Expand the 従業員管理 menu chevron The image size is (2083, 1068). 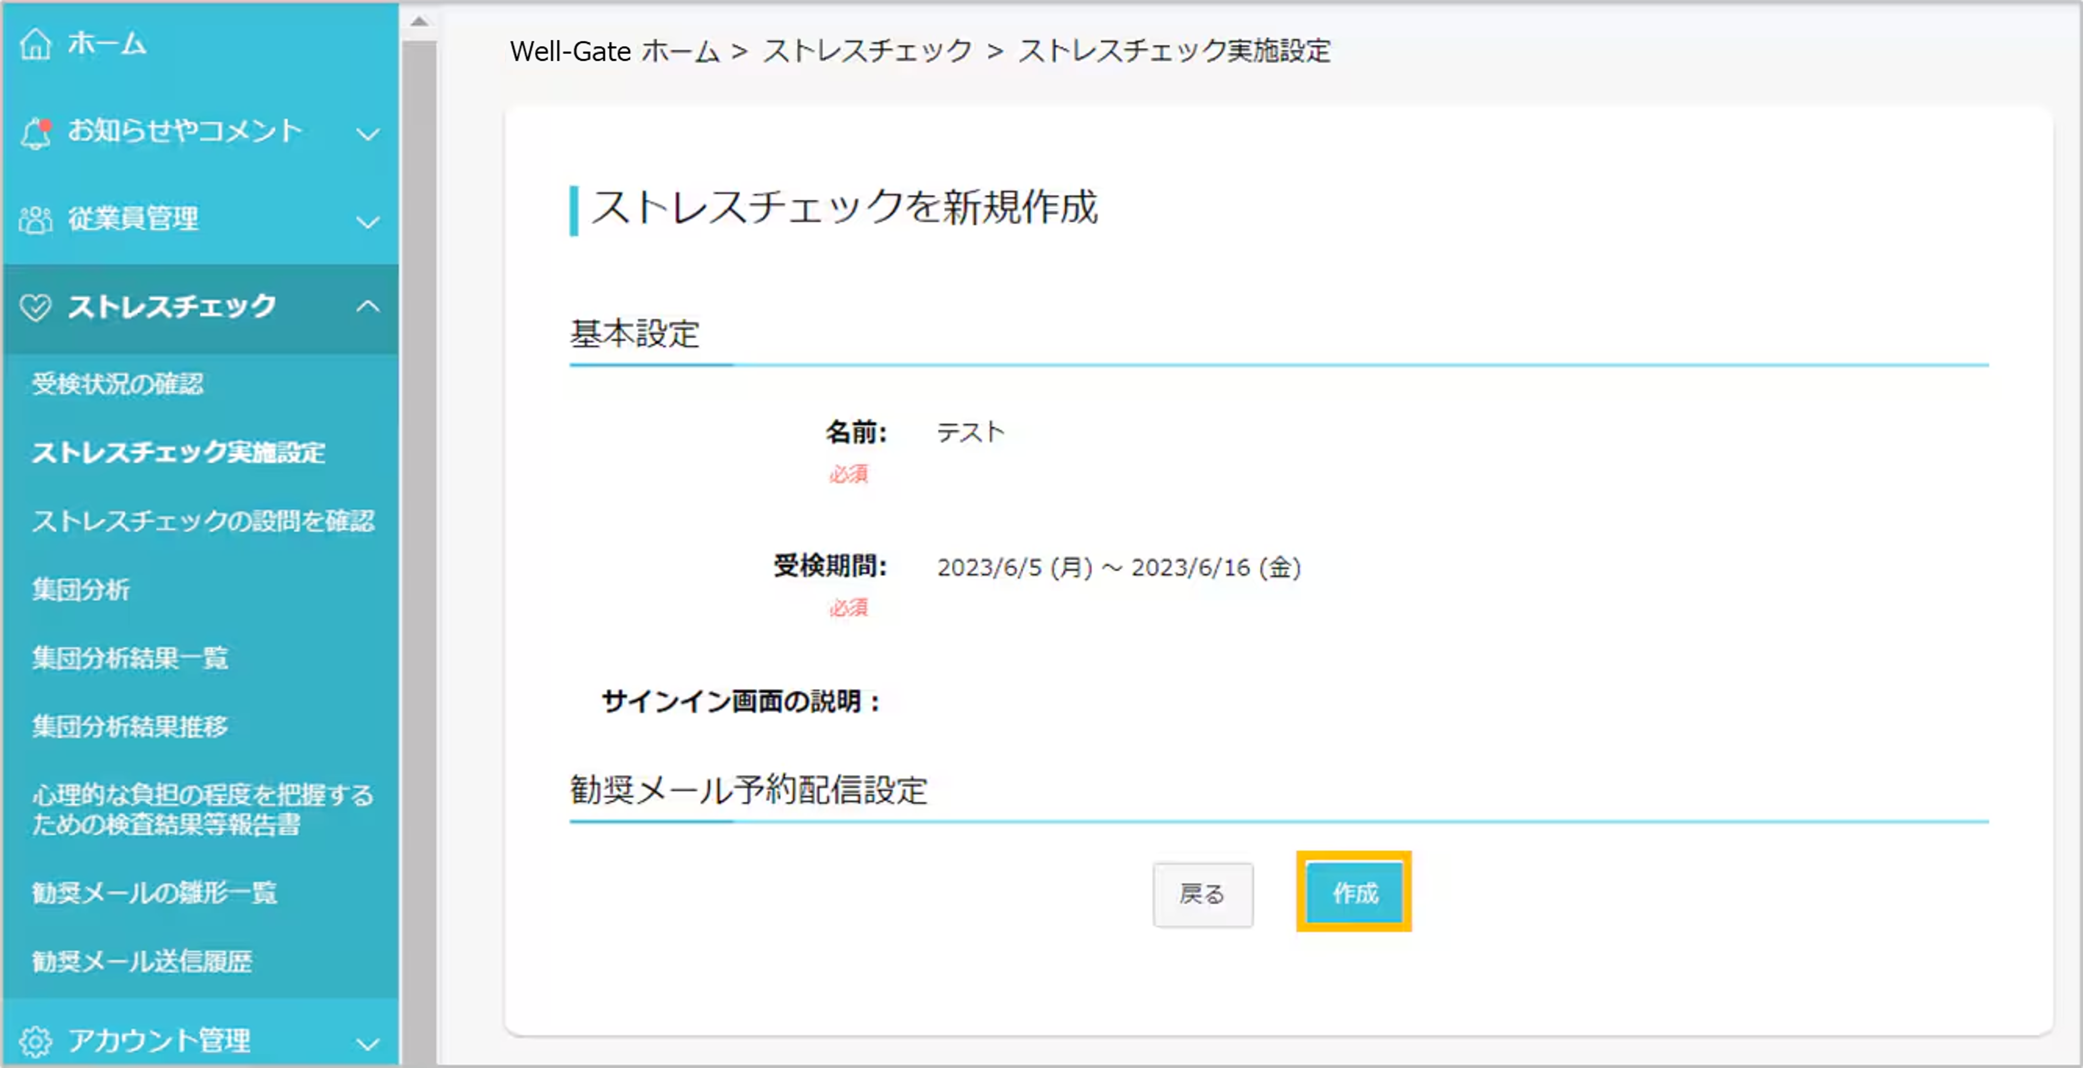pyautogui.click(x=368, y=221)
